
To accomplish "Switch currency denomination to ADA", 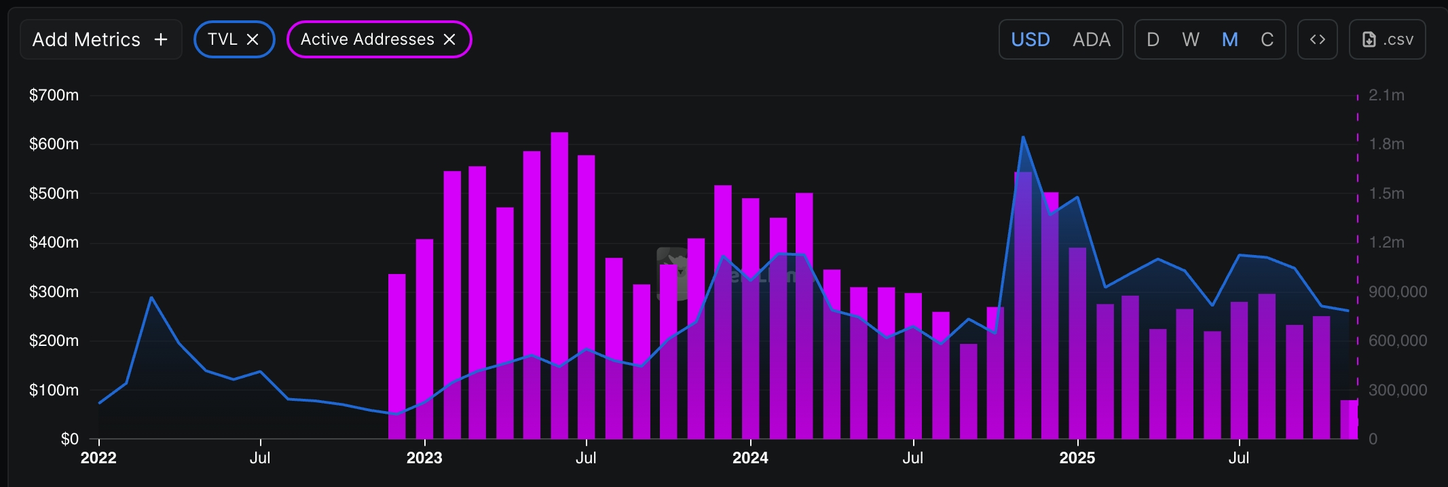I will pyautogui.click(x=1091, y=39).
